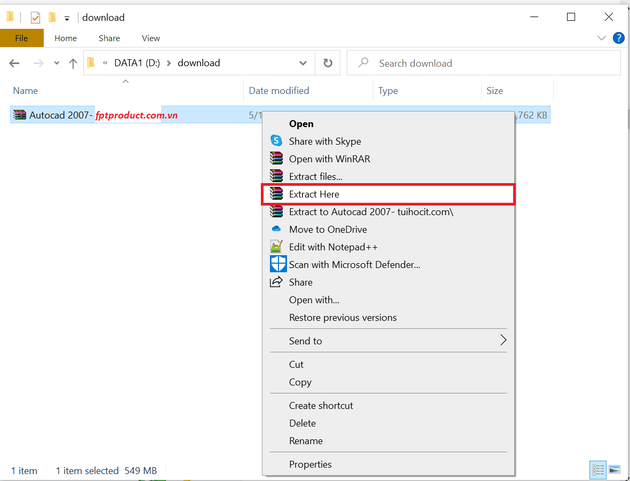Open Recent locations dropdown arrow
Viewport: 630px width, 481px height.
[x=57, y=63]
